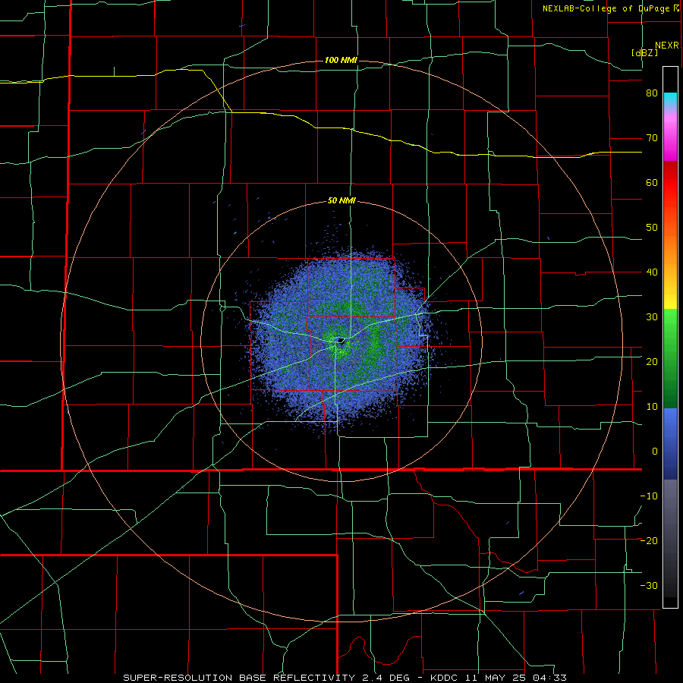683x683 pixels.
Task: Click the -10 dBZ tick label
Action: (x=649, y=496)
